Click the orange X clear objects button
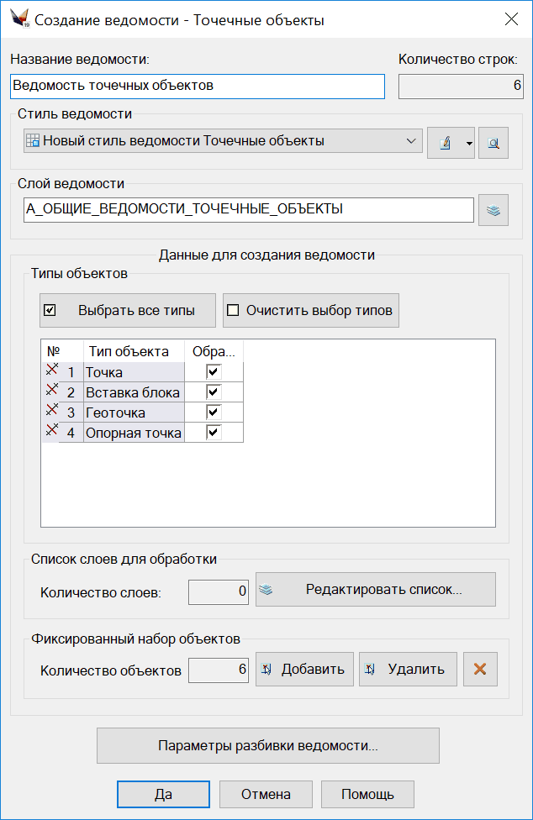533x820 pixels. click(480, 670)
